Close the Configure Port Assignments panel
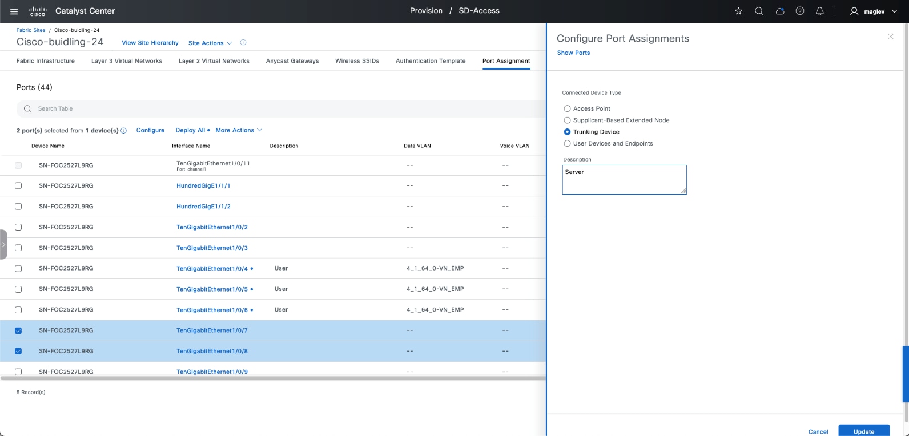Image resolution: width=909 pixels, height=436 pixels. (x=890, y=37)
